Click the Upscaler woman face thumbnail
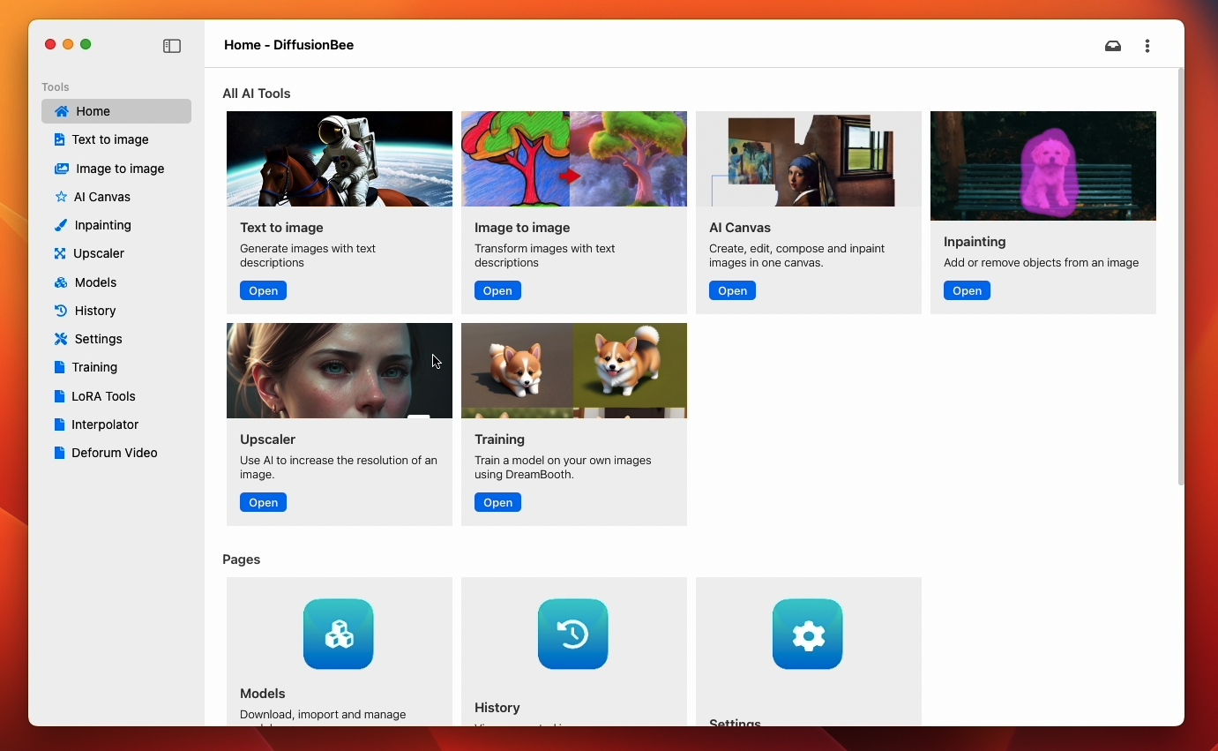The image size is (1218, 751). coord(339,371)
